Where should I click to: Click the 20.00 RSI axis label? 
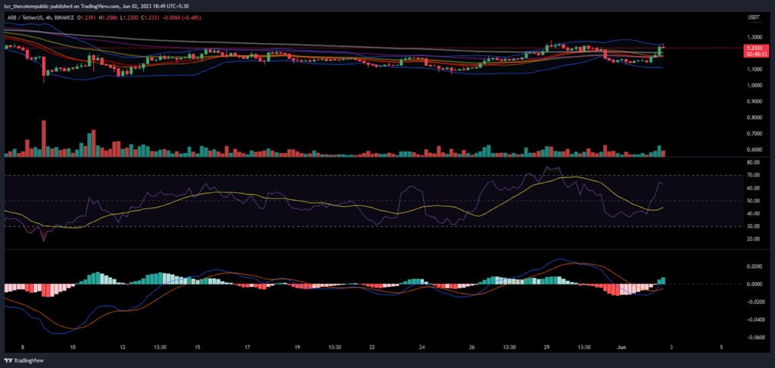pos(753,239)
